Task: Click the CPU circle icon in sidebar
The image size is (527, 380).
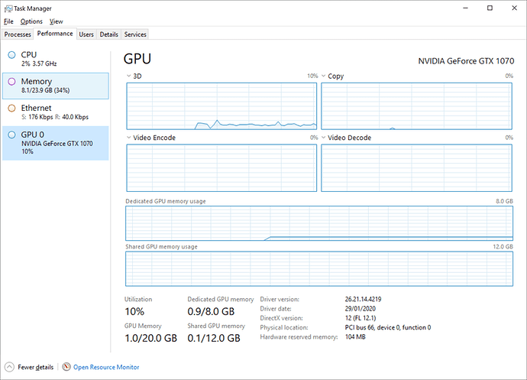Action: tap(11, 55)
